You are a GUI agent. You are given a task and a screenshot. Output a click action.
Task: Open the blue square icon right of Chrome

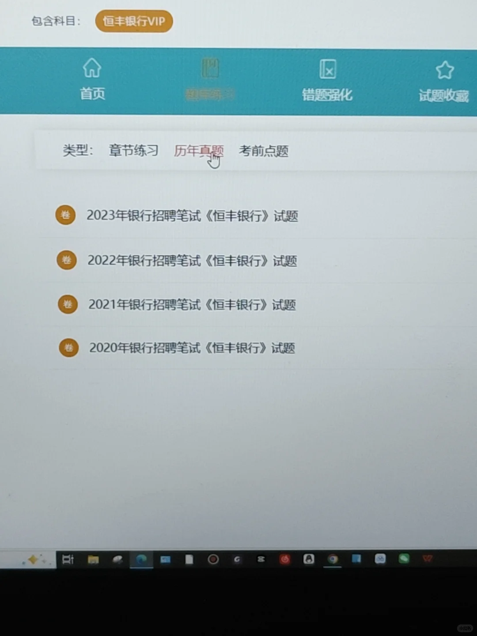(x=356, y=559)
